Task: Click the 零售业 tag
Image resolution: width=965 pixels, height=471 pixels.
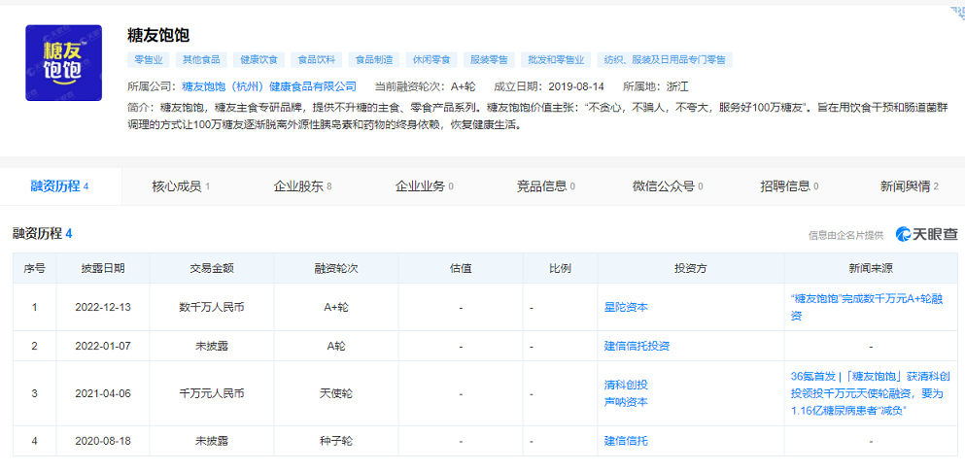Action: 148,59
